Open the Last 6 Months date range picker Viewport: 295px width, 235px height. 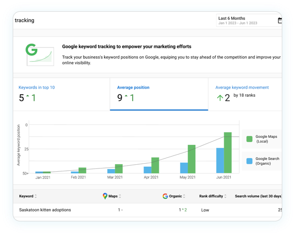(249, 20)
